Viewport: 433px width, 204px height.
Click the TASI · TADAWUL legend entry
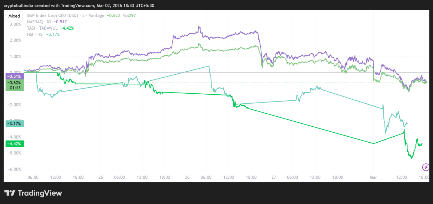[42, 28]
